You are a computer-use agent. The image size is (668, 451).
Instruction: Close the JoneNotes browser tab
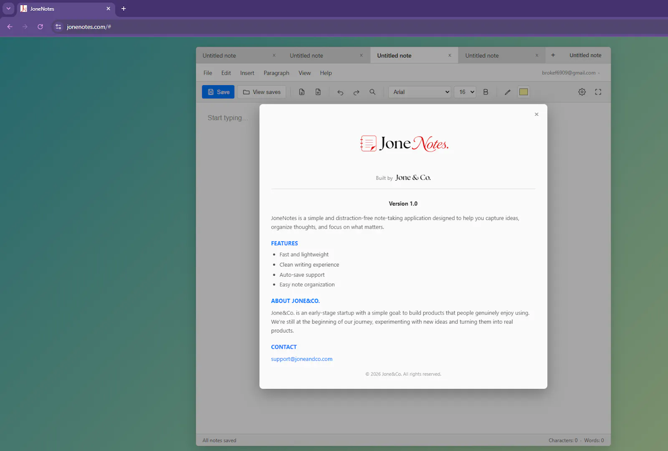pos(108,9)
